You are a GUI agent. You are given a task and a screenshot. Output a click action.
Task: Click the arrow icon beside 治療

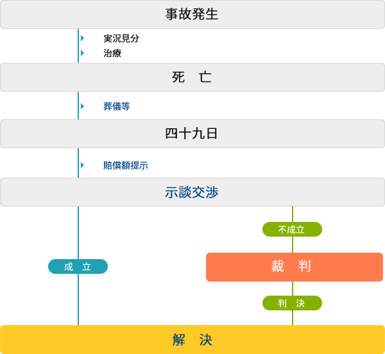[x=83, y=53]
